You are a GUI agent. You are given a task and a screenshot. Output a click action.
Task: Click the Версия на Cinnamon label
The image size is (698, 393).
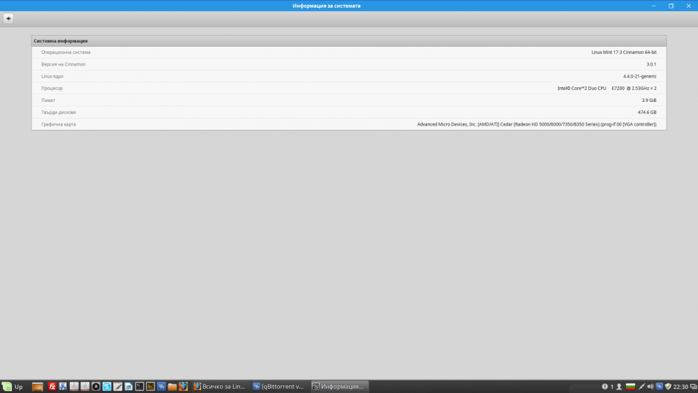[64, 64]
